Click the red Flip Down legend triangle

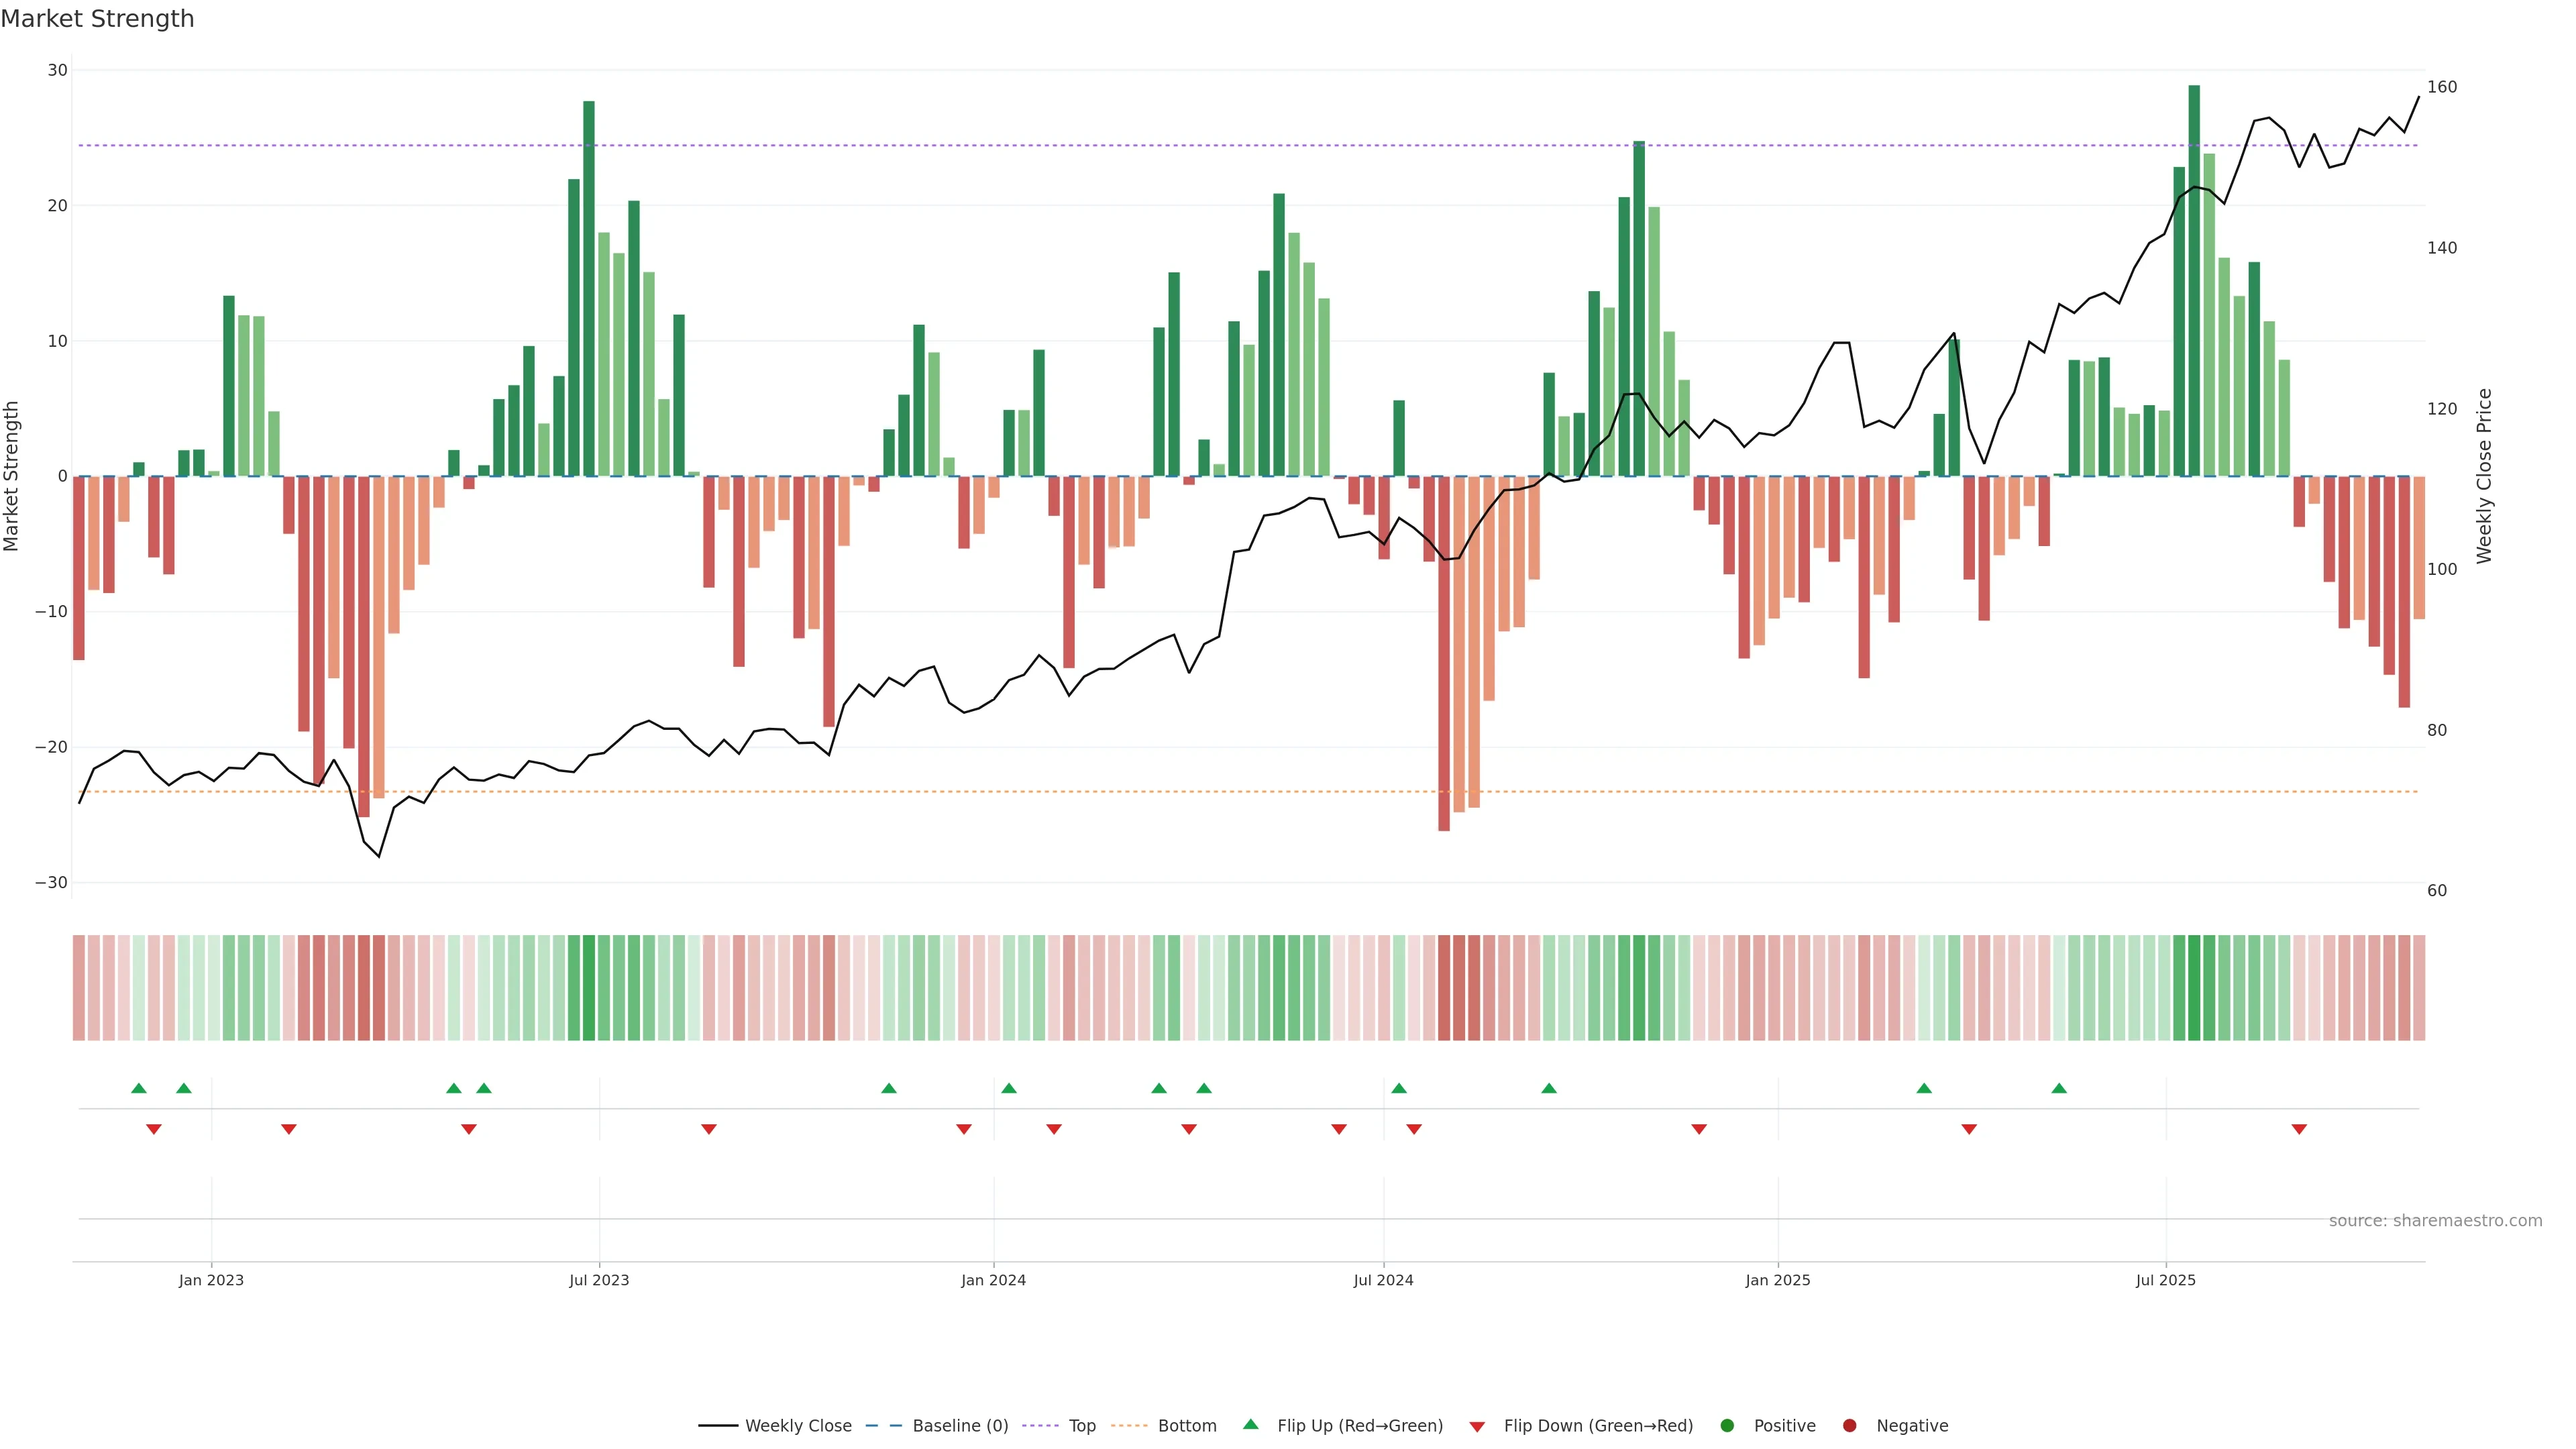(1477, 1426)
